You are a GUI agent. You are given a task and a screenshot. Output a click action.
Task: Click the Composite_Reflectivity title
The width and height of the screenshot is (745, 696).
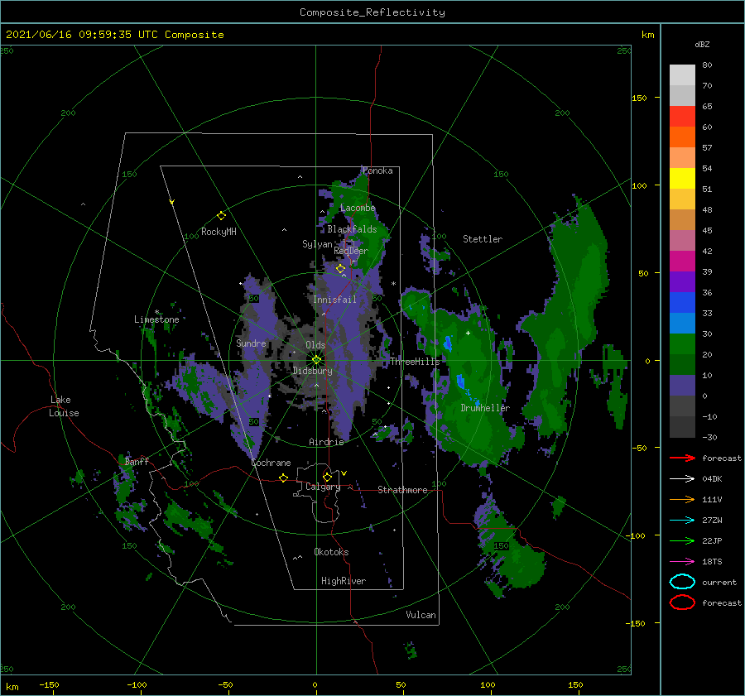(x=372, y=12)
